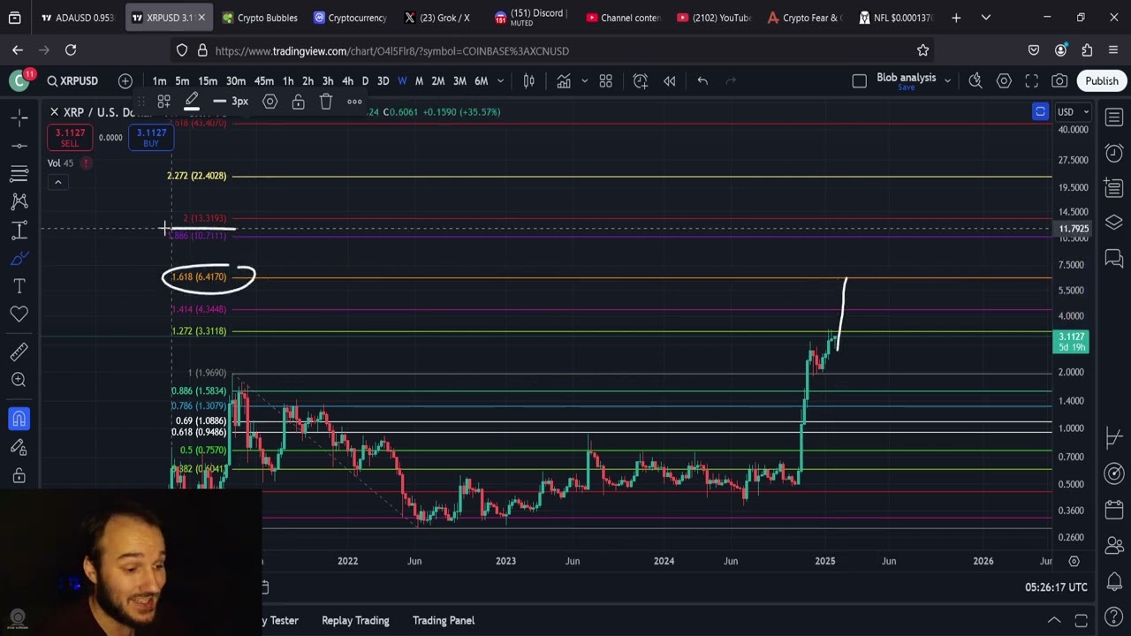Click the Publish button

click(x=1102, y=81)
